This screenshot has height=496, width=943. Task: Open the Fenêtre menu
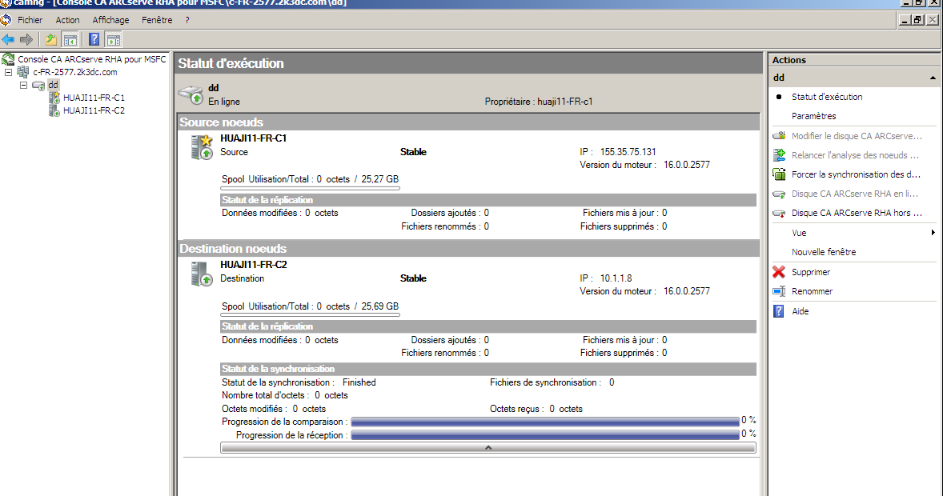[157, 20]
